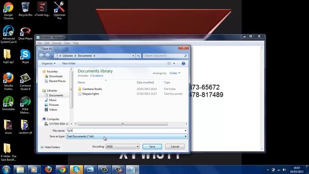309x174 pixels.
Task: Switch to Firefox in taskbar
Action: [x=48, y=170]
